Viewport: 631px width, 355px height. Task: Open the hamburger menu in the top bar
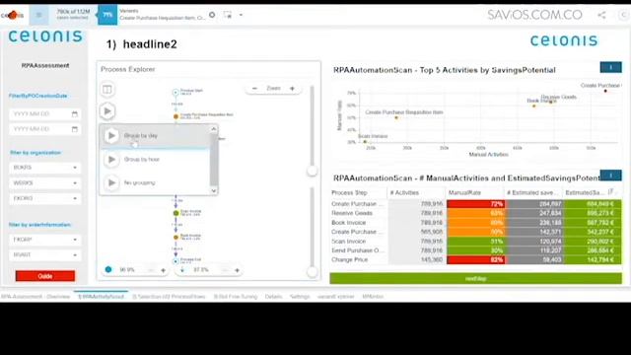(39, 15)
